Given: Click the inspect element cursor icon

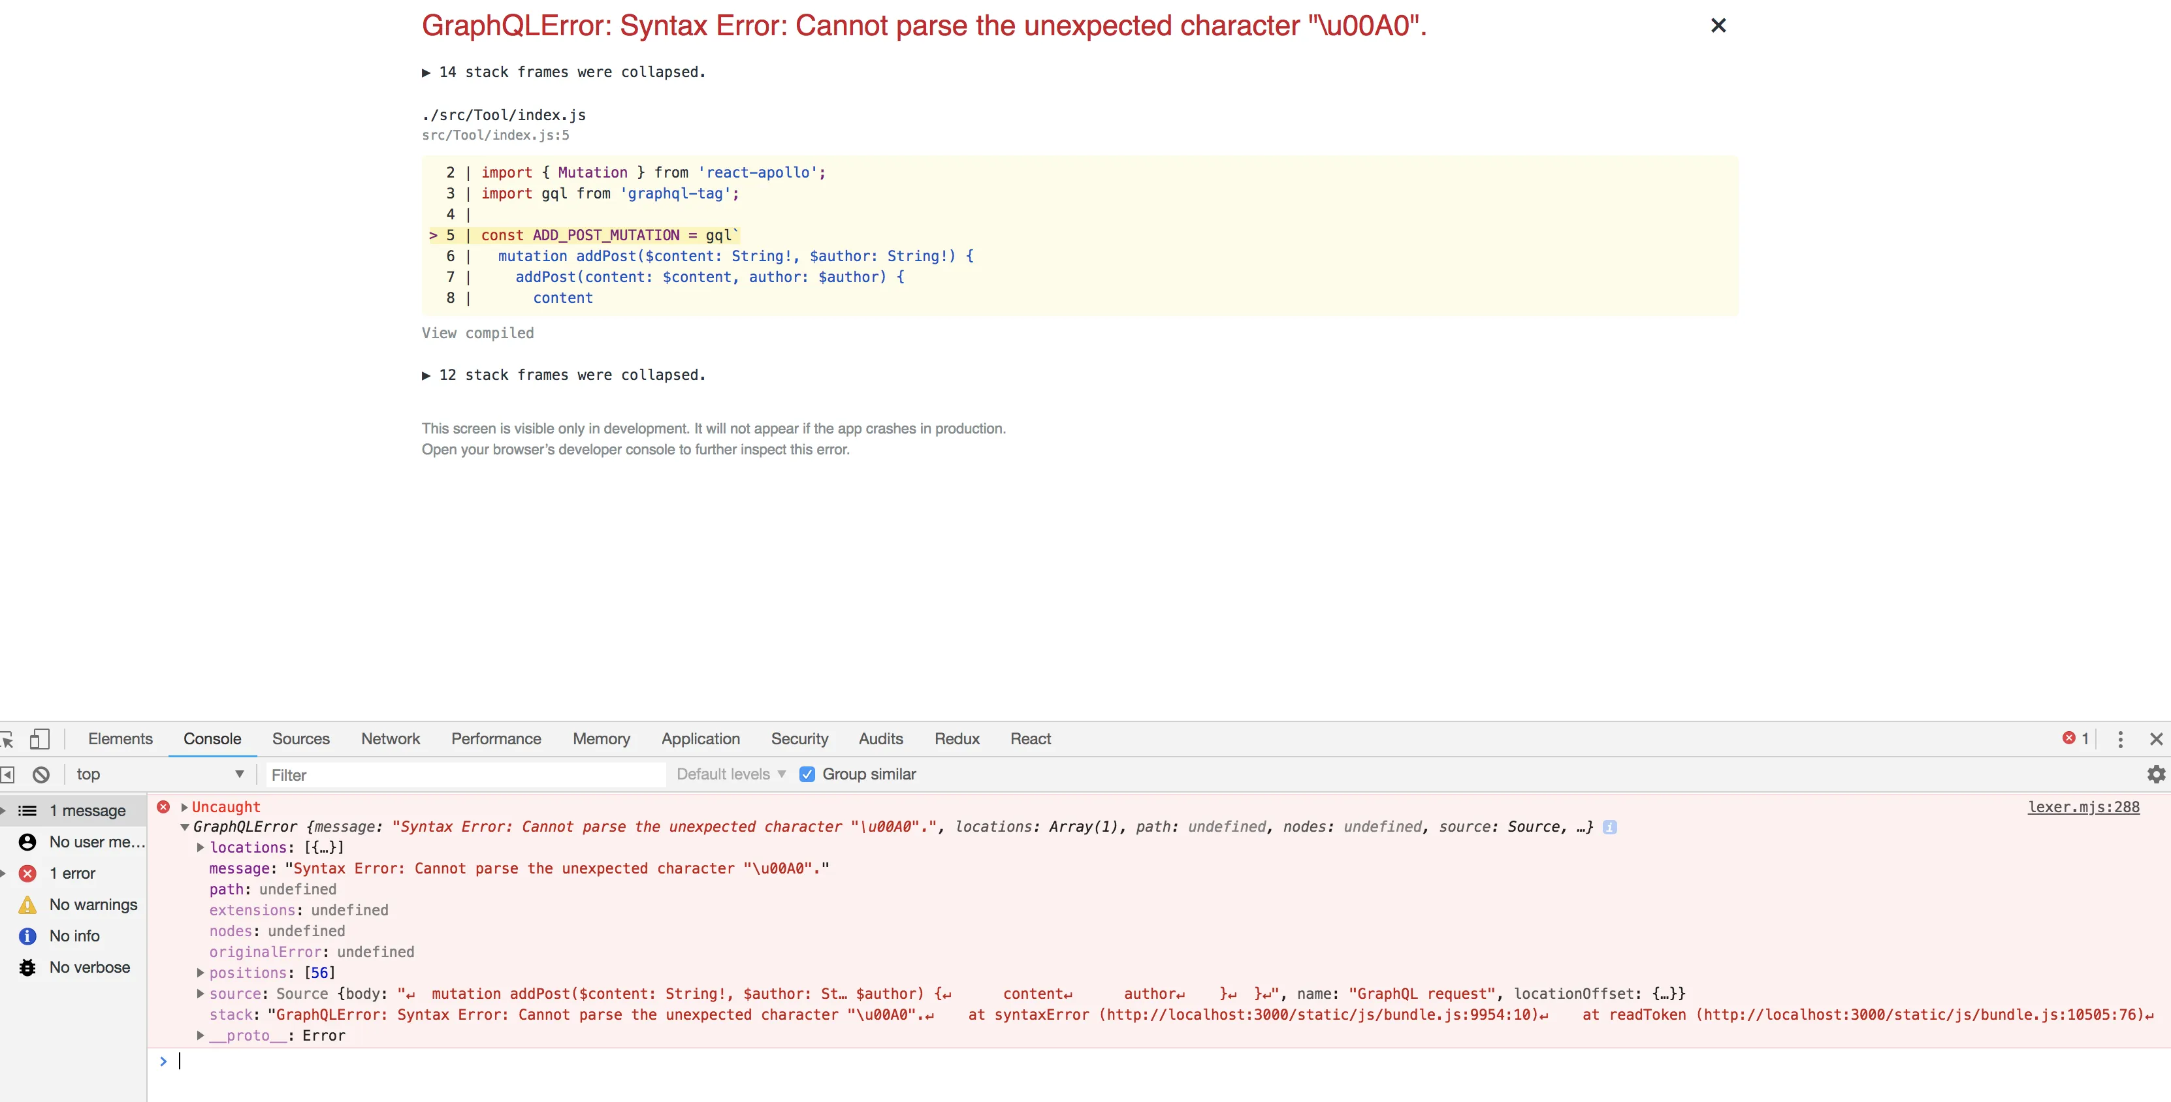Looking at the screenshot, I should click(7, 740).
